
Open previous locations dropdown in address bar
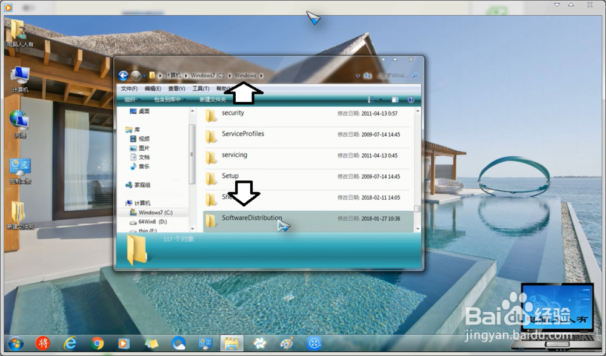click(358, 76)
